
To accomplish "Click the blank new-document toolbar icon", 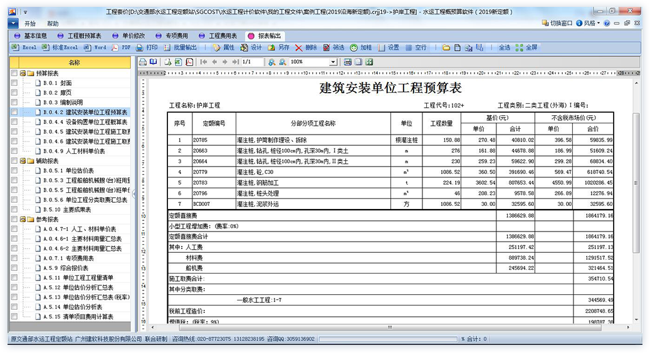I will tap(457, 48).
